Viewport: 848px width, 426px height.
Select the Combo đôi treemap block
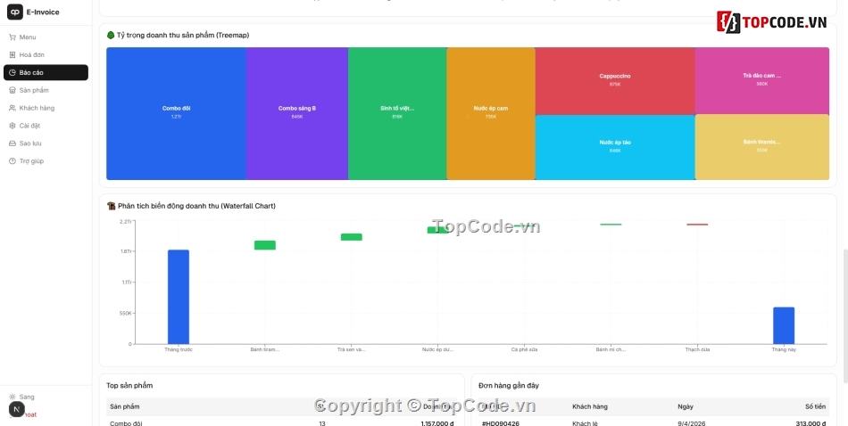pyautogui.click(x=176, y=113)
